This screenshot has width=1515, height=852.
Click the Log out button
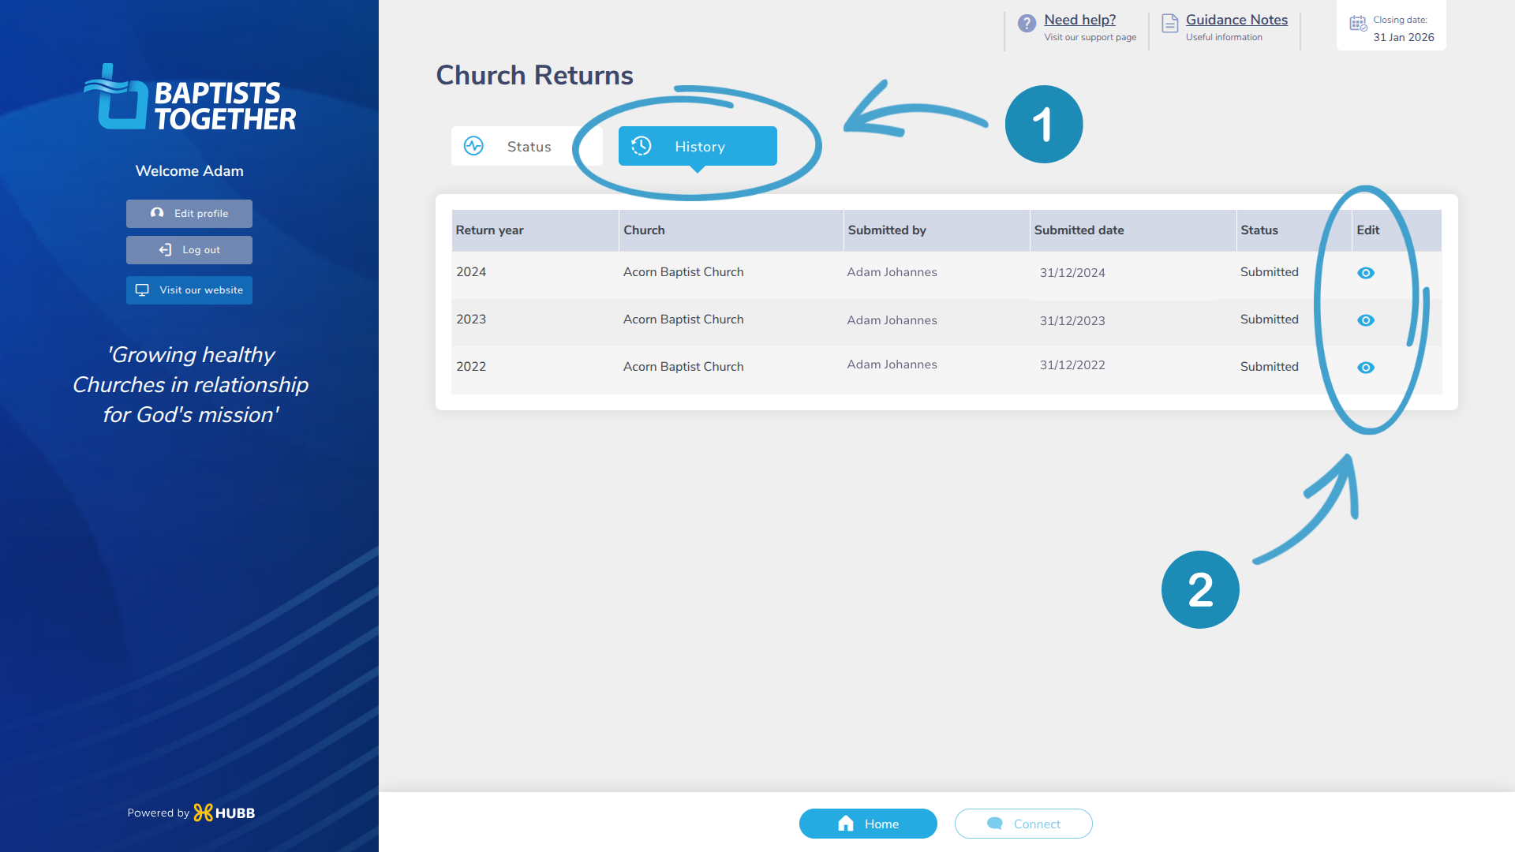click(189, 250)
